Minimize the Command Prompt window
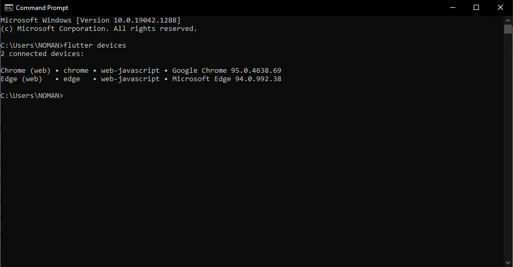This screenshot has height=267, width=513. [x=452, y=7]
